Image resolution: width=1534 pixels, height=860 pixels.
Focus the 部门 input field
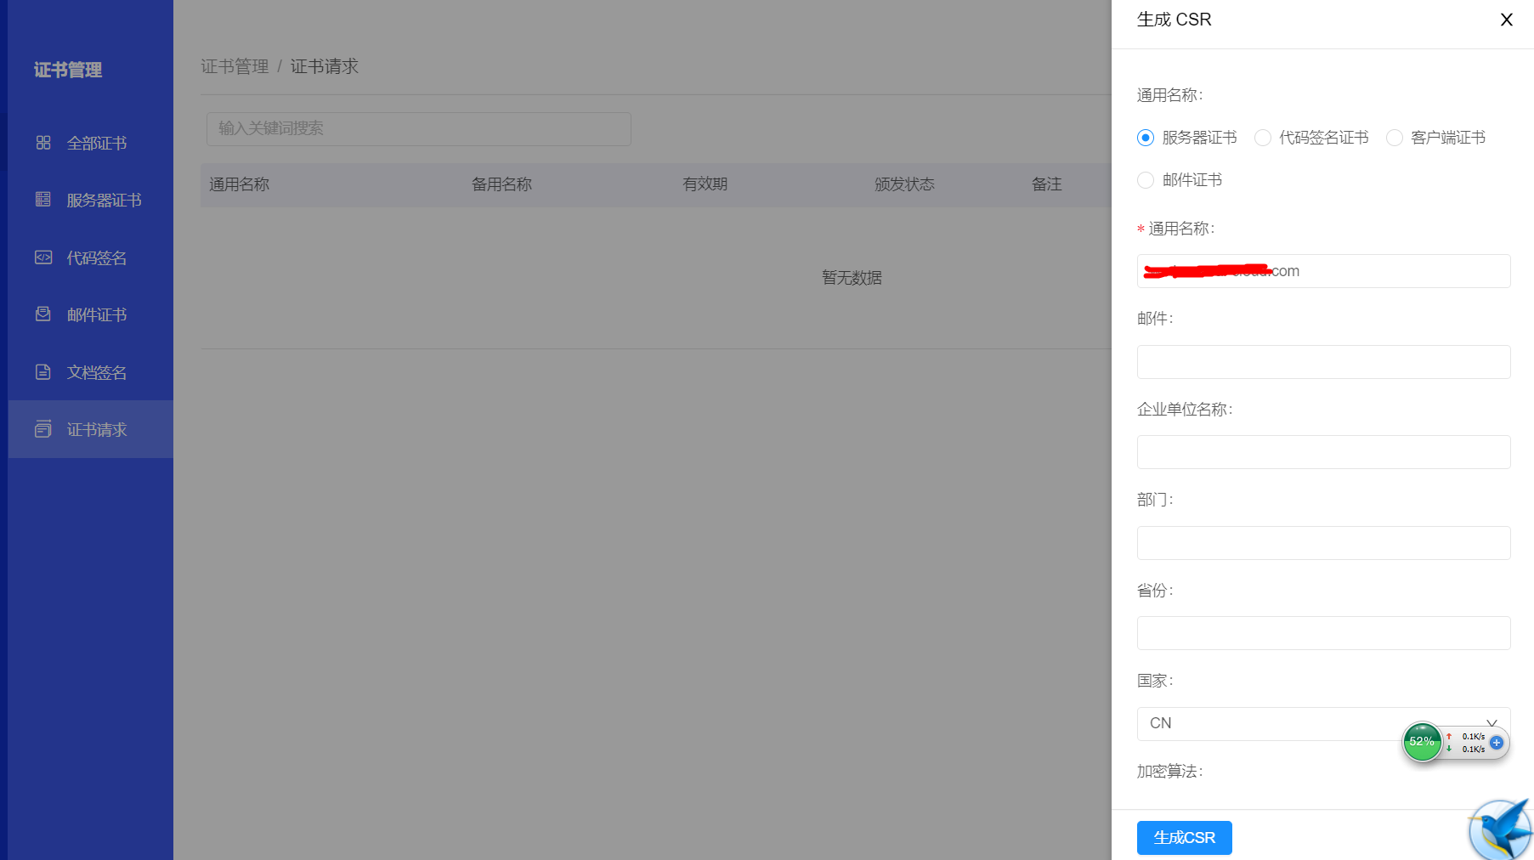click(1323, 543)
